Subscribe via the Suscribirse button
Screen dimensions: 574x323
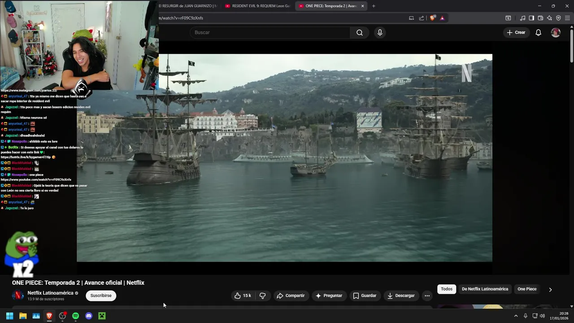click(101, 296)
